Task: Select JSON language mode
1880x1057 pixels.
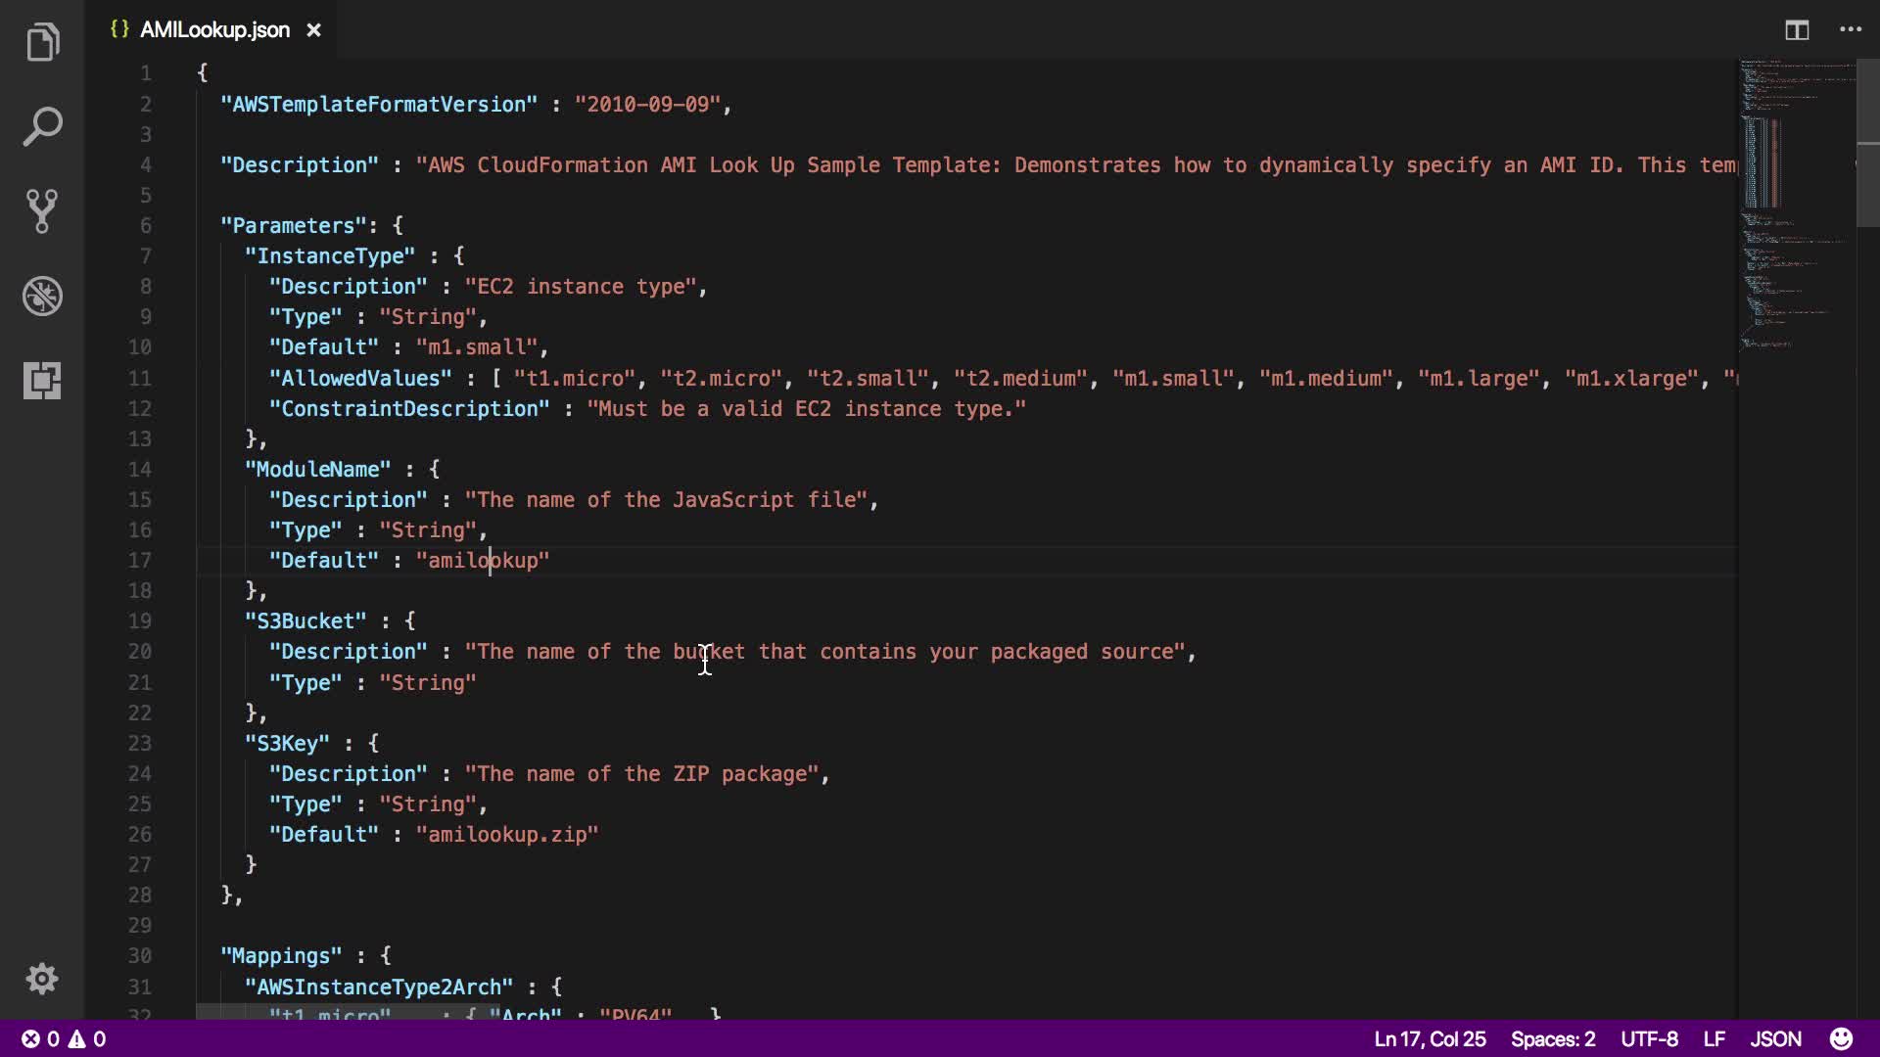Action: (x=1775, y=1038)
